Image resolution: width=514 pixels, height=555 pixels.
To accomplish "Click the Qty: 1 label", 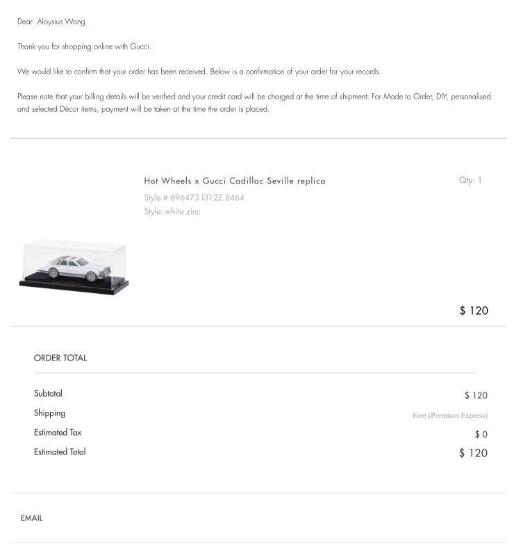I will point(470,180).
